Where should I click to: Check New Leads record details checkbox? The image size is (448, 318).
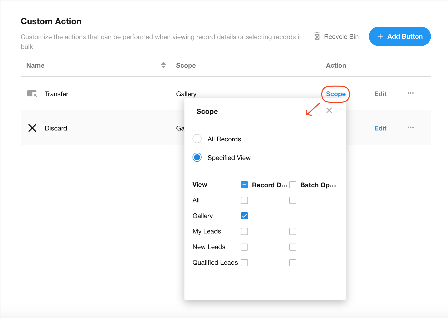click(244, 247)
